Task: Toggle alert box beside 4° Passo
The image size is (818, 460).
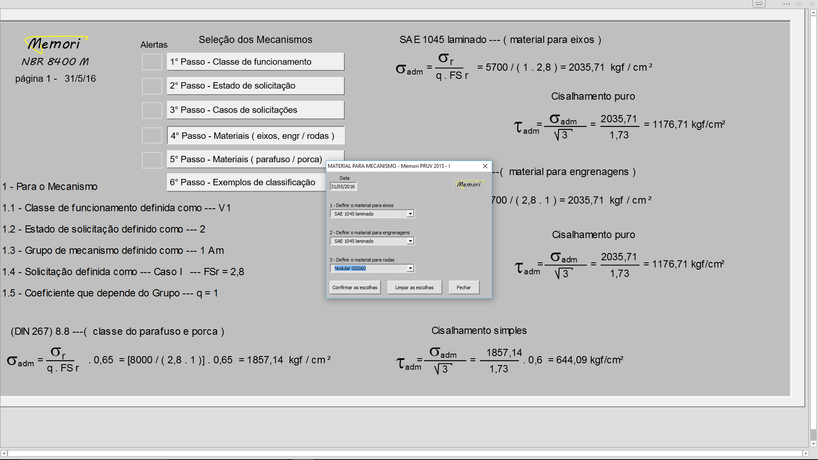Action: tap(152, 135)
